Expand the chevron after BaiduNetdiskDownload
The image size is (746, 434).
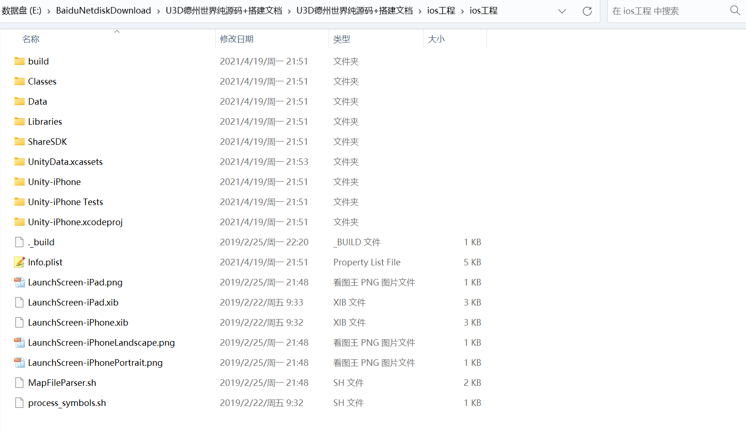pyautogui.click(x=158, y=11)
